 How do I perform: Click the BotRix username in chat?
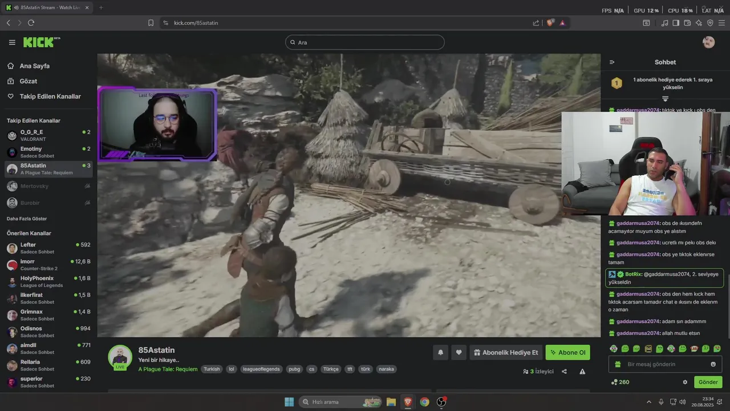point(633,274)
